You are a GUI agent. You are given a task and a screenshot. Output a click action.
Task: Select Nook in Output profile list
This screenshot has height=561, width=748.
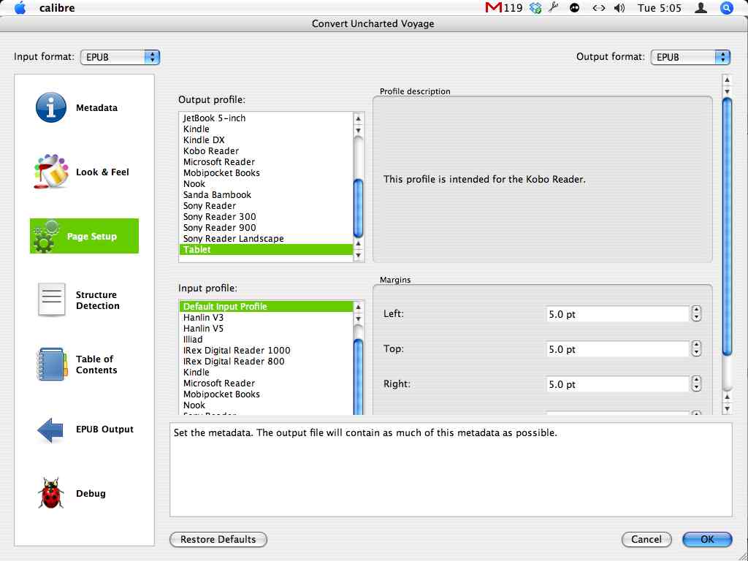[266, 183]
